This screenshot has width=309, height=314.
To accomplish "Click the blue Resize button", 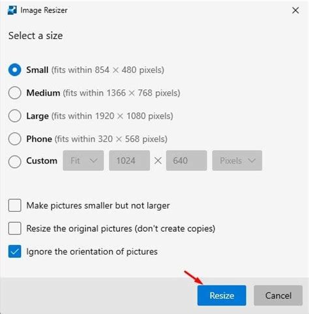I will [x=222, y=296].
